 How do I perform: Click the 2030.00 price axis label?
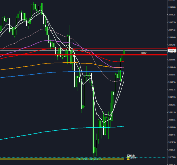(172, 127)
